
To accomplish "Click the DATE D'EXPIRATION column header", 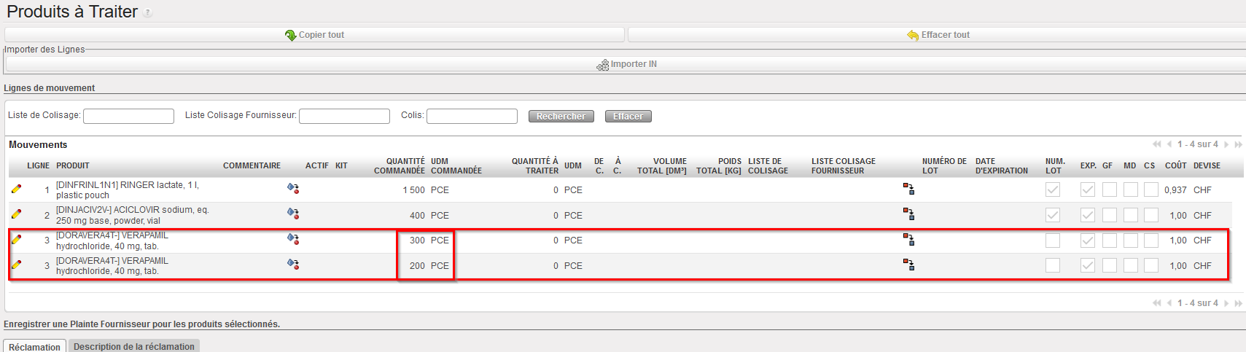I will pos(1002,166).
